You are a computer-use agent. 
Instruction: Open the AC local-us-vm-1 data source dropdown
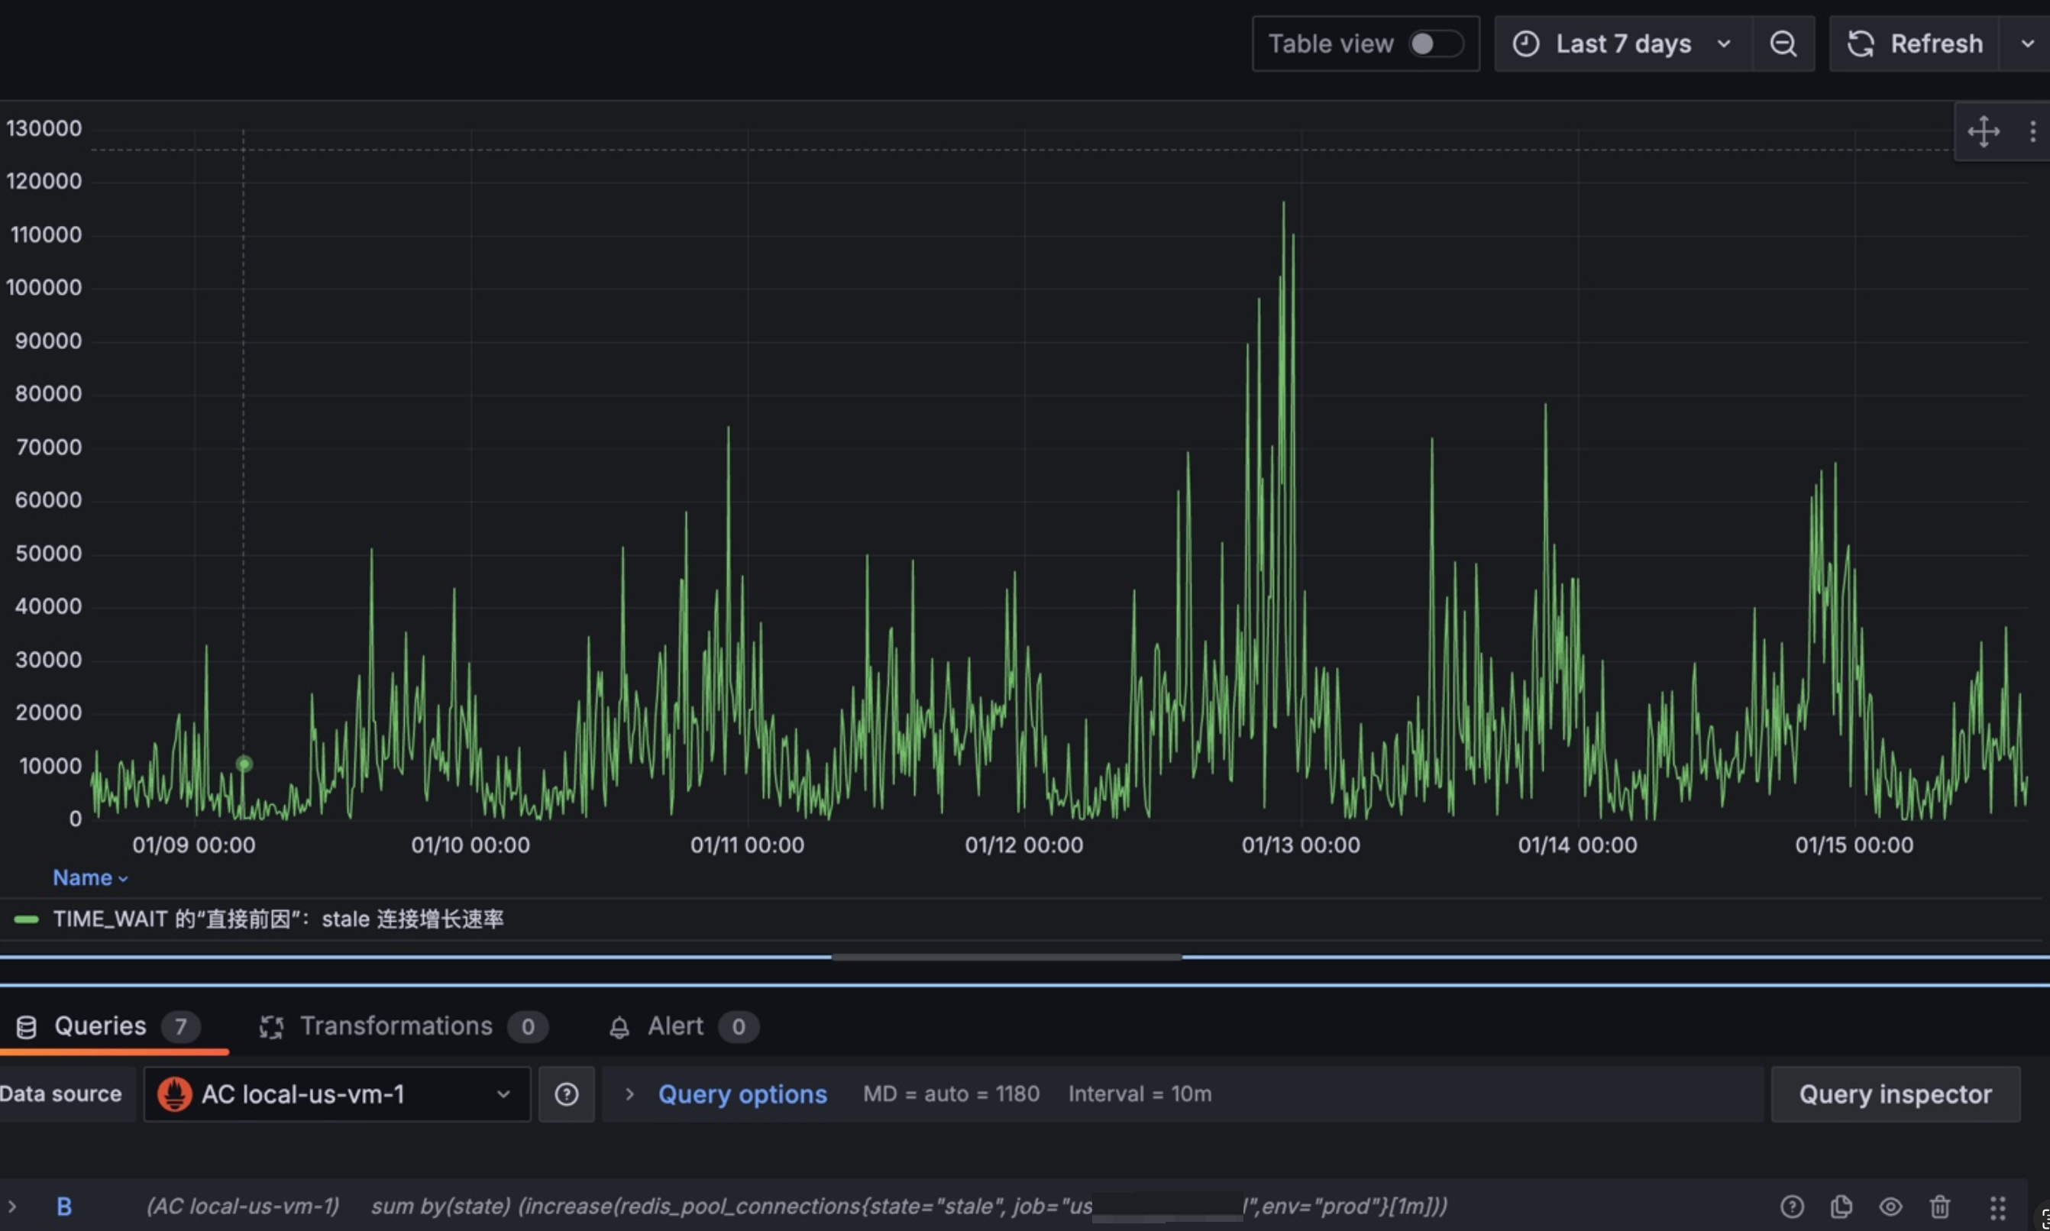(336, 1094)
